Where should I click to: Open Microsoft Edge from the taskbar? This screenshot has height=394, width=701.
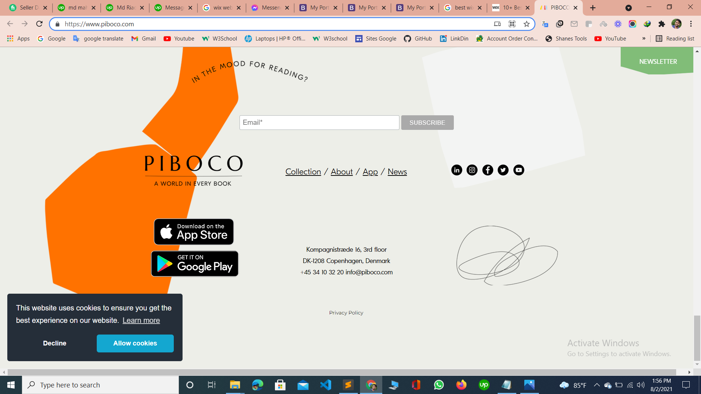[x=257, y=385]
